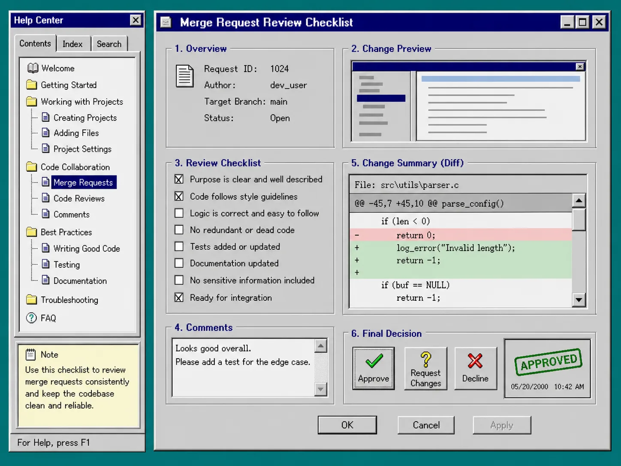Viewport: 621px width, 466px height.
Task: Click the Best Practices folder icon
Action: click(32, 232)
